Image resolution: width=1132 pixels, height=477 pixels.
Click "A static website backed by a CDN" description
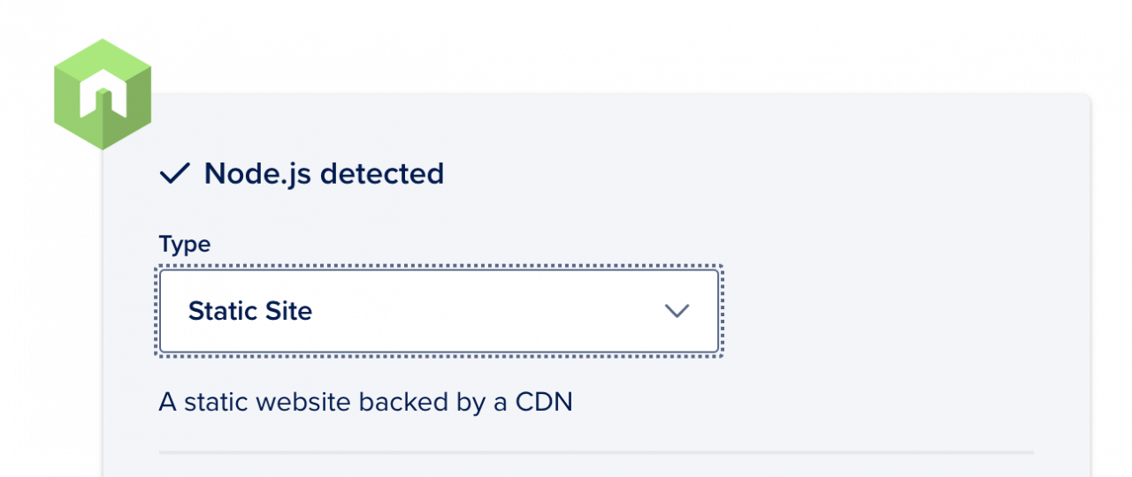pos(366,402)
